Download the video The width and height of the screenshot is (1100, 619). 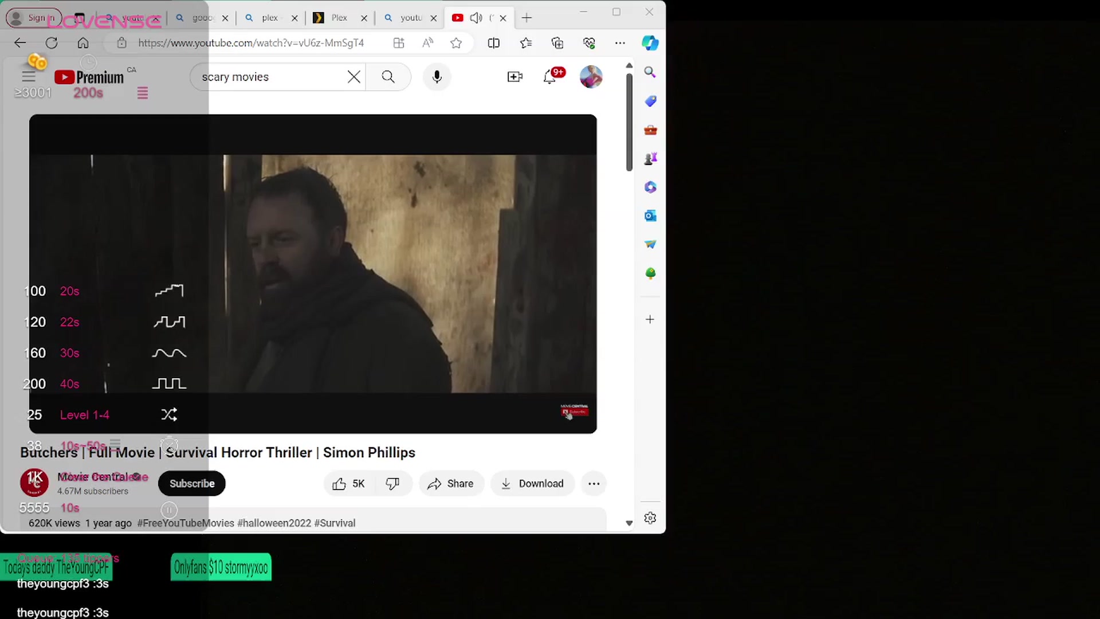click(532, 484)
